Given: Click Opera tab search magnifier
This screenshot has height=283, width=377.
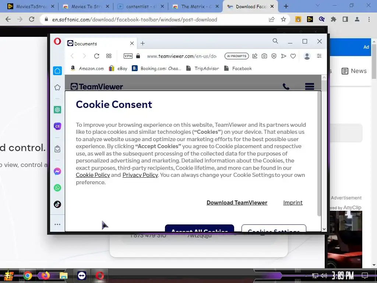Looking at the screenshot, I should tap(275, 41).
